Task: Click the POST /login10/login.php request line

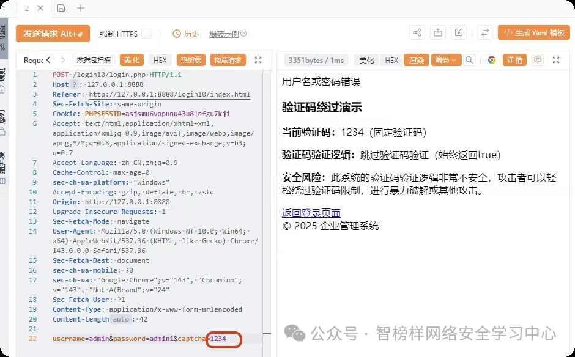Action: (x=117, y=75)
